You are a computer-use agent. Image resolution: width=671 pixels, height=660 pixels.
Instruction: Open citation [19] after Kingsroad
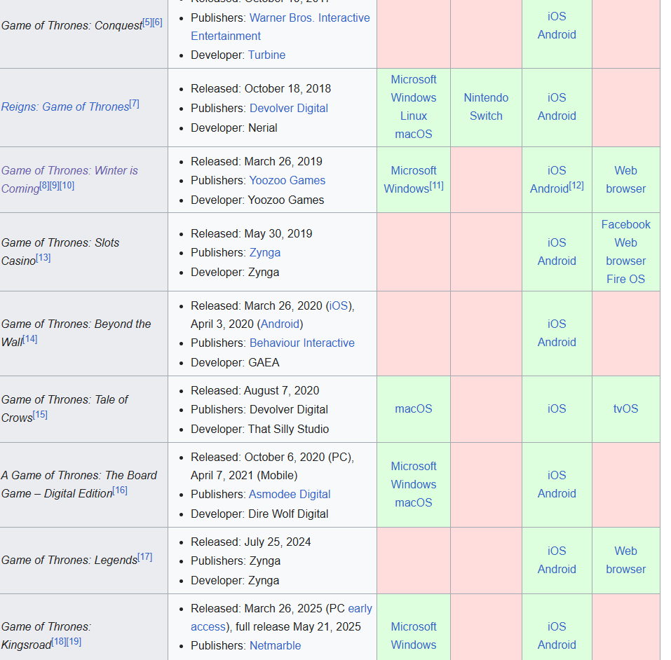click(74, 642)
